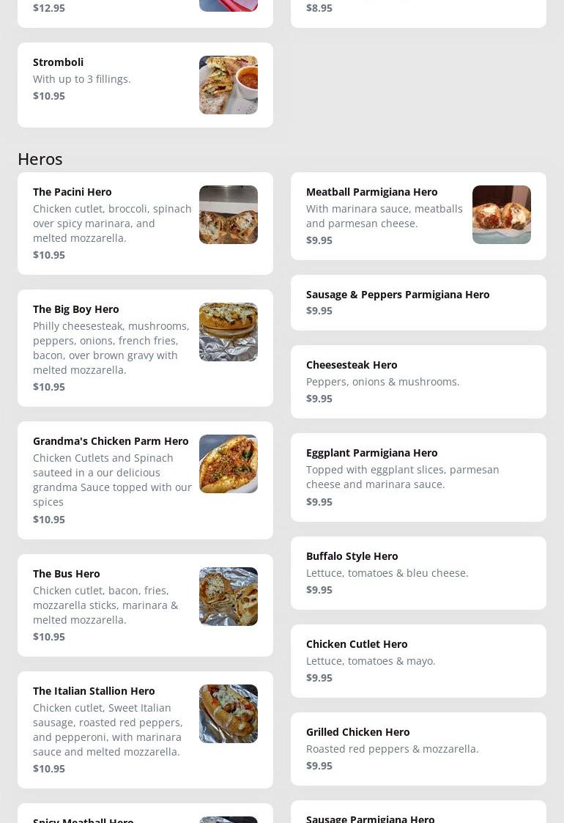Select the Buffalo Style Hero item
Viewport: 564px width, 823px height.
pyautogui.click(x=352, y=556)
